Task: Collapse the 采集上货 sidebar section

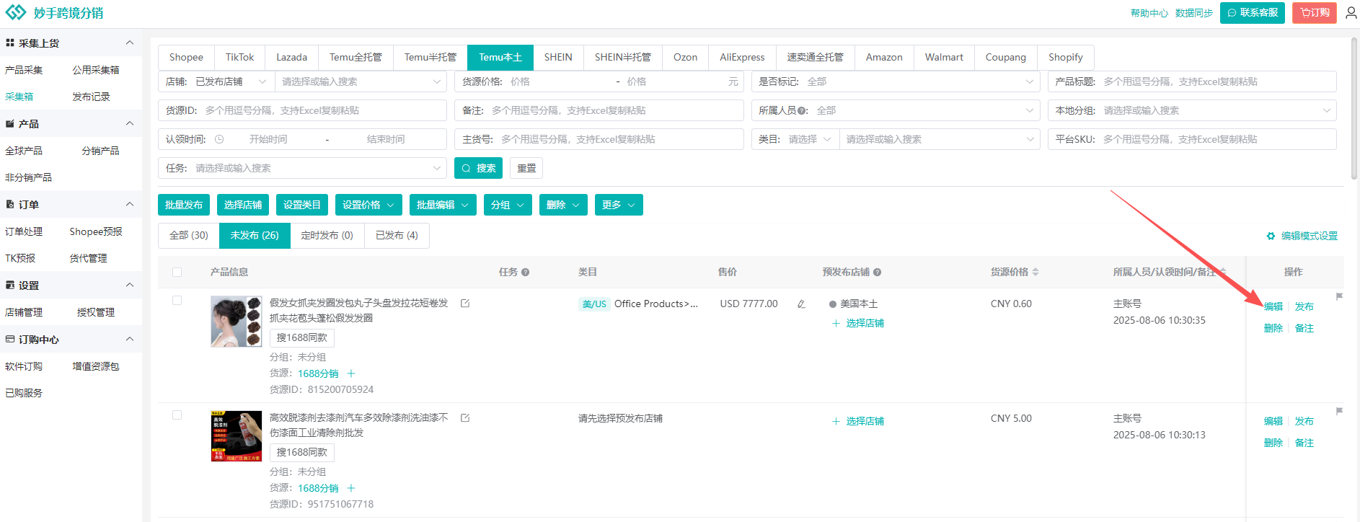Action: [x=130, y=43]
